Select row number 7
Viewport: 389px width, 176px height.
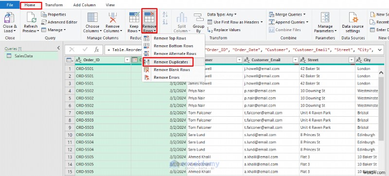[70, 113]
